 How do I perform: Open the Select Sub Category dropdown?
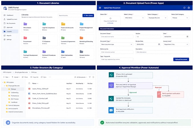180,18
